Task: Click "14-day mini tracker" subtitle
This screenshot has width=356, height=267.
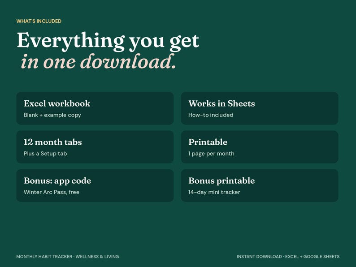Action: (x=214, y=192)
